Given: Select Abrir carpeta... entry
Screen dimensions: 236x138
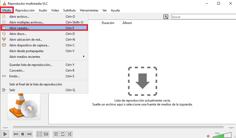Looking at the screenshot, I should [x=44, y=28].
